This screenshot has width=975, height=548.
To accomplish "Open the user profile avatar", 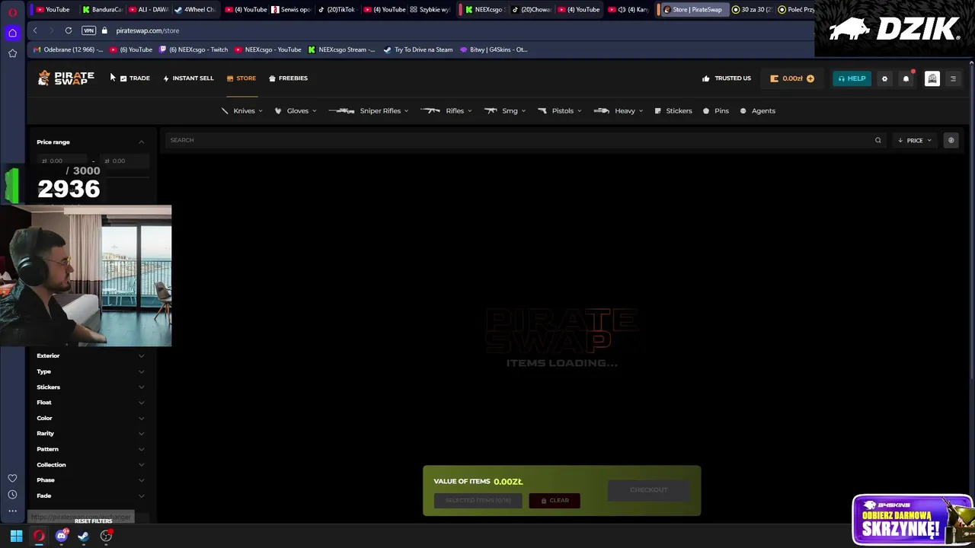I will coord(932,78).
